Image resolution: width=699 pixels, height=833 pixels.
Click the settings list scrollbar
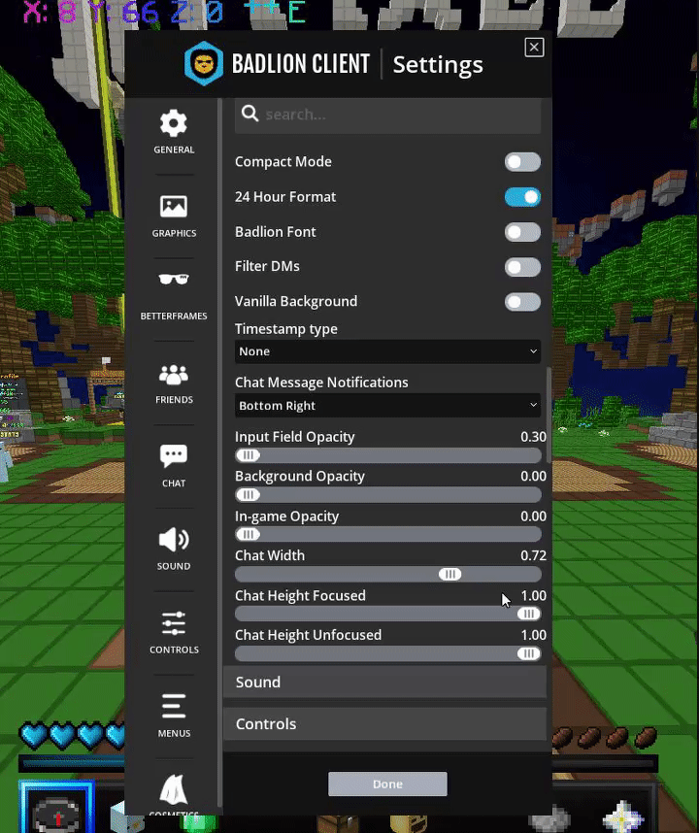click(x=549, y=414)
